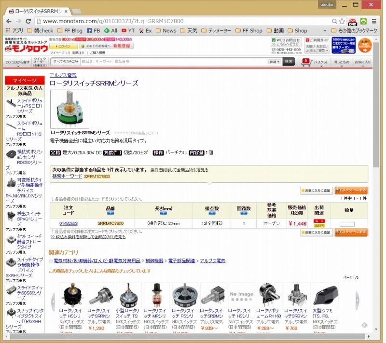The height and width of the screenshot is (343, 386).
Task: Open 制御機器 breadcrumb category link
Action: [x=154, y=261]
